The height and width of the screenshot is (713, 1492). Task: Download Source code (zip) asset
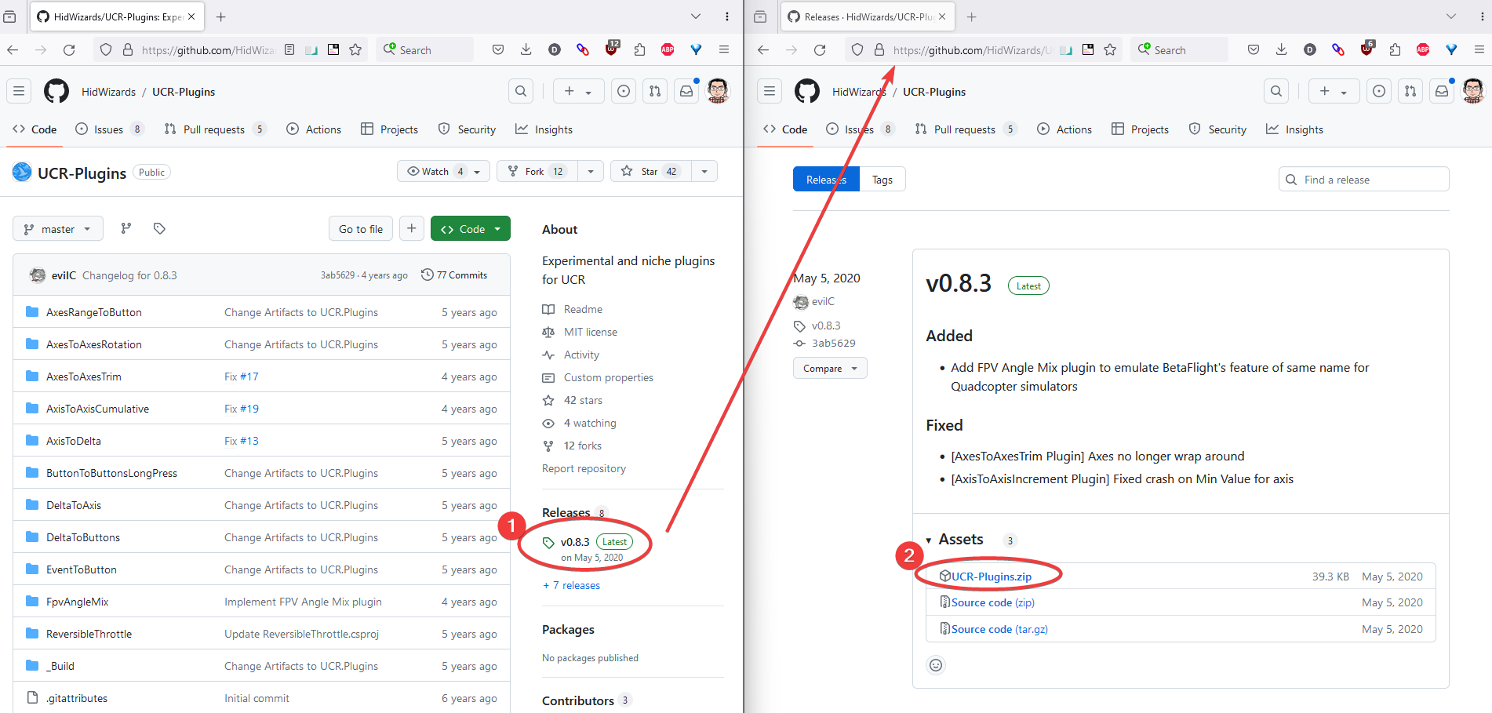pyautogui.click(x=993, y=602)
